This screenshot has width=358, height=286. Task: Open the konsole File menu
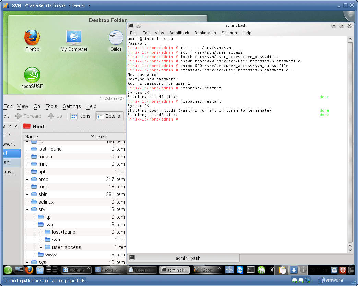133,33
